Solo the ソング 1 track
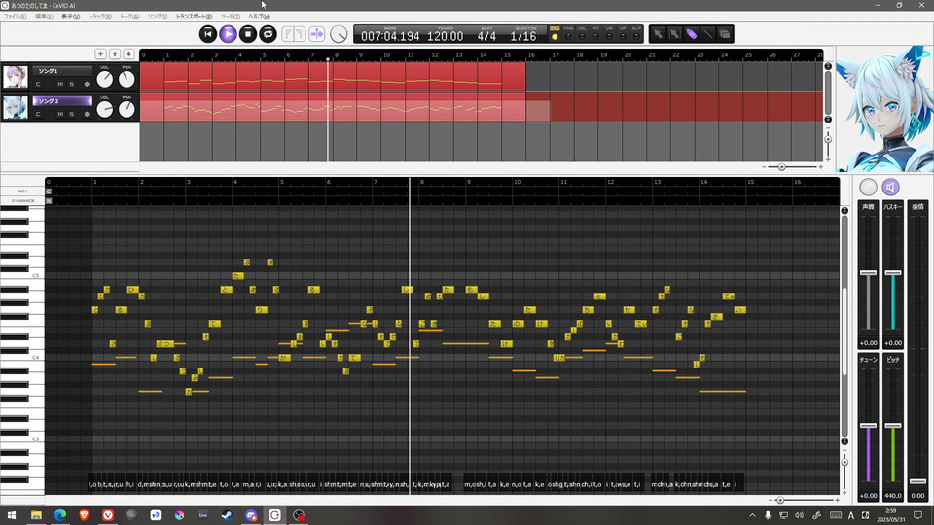 (71, 84)
